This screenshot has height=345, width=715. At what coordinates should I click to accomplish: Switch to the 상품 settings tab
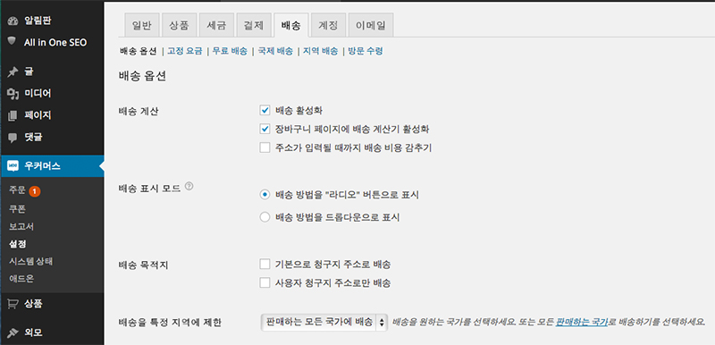click(x=179, y=25)
